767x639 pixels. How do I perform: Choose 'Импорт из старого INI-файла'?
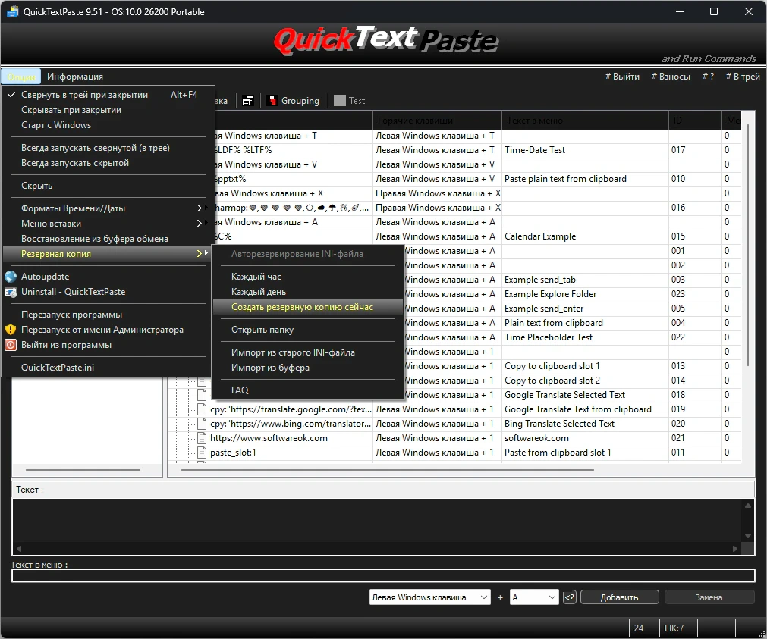pyautogui.click(x=308, y=352)
